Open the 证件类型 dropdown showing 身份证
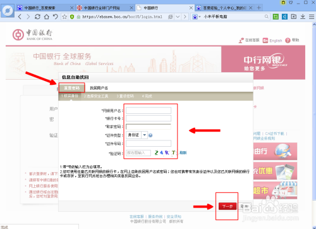Viewport: 316px width, 229px height. pos(137,135)
